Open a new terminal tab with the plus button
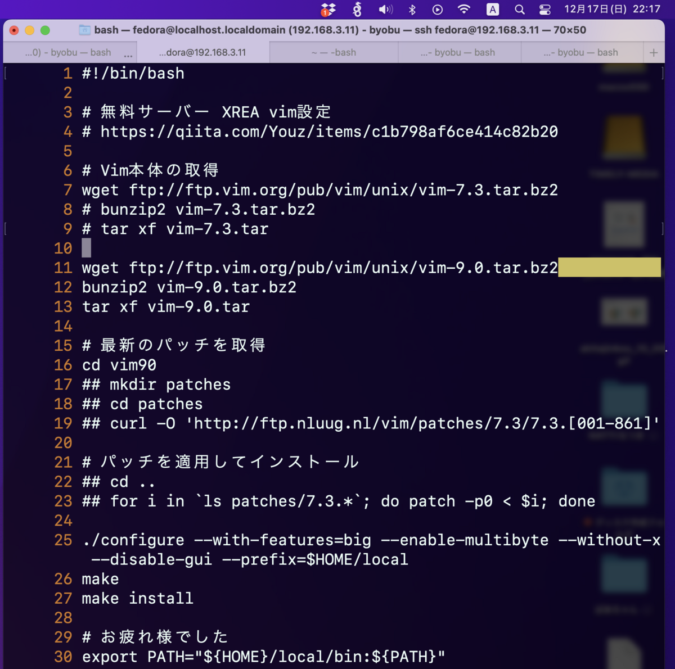 pyautogui.click(x=654, y=52)
